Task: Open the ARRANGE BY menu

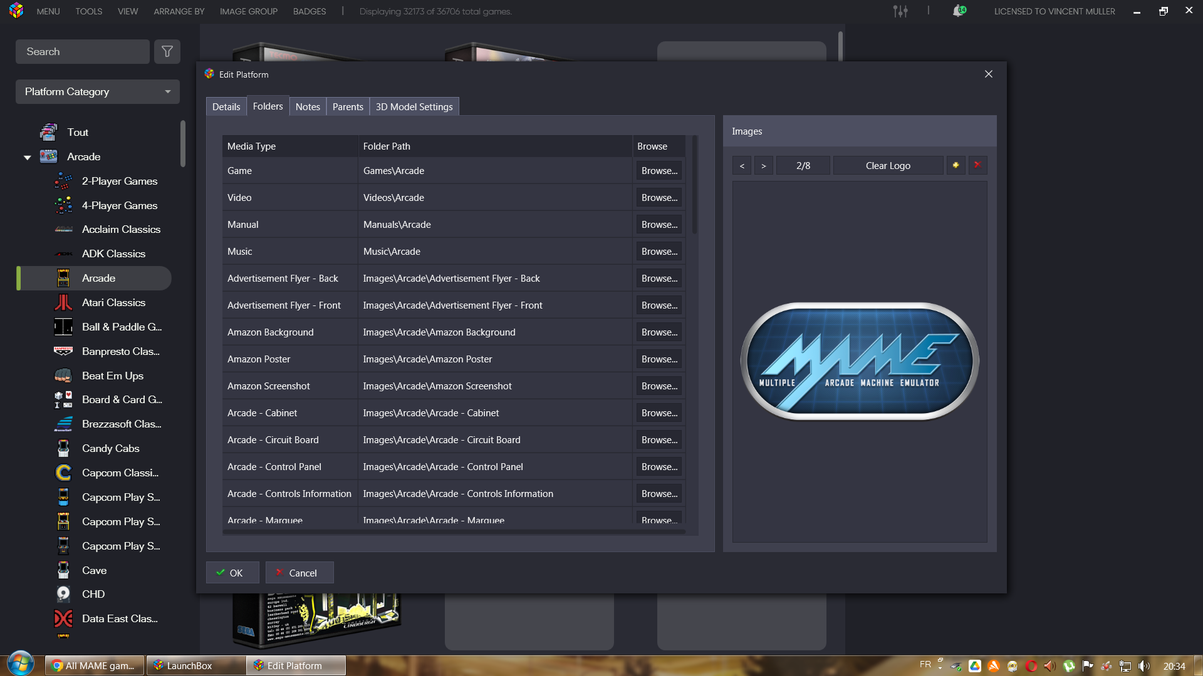Action: pos(179,11)
